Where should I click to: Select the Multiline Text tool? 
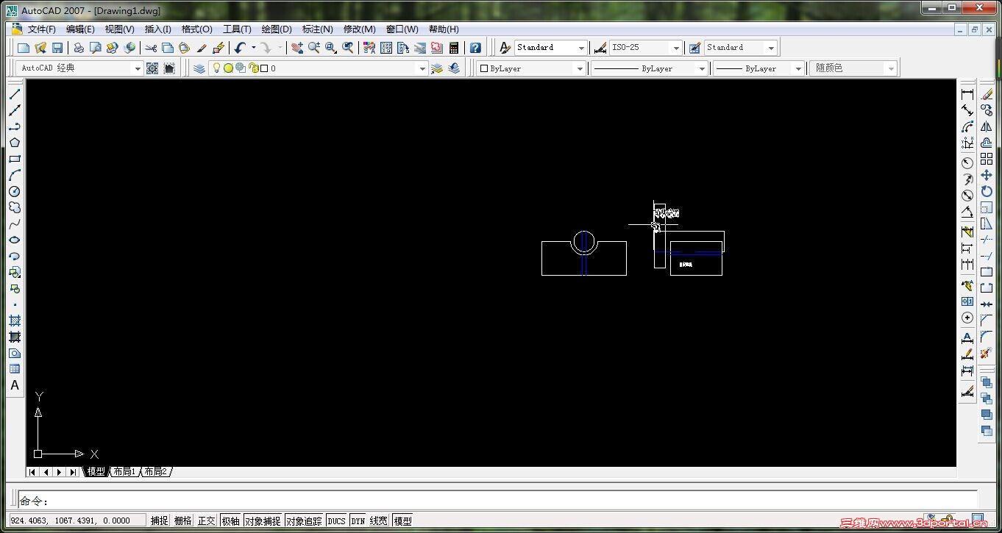[x=15, y=385]
